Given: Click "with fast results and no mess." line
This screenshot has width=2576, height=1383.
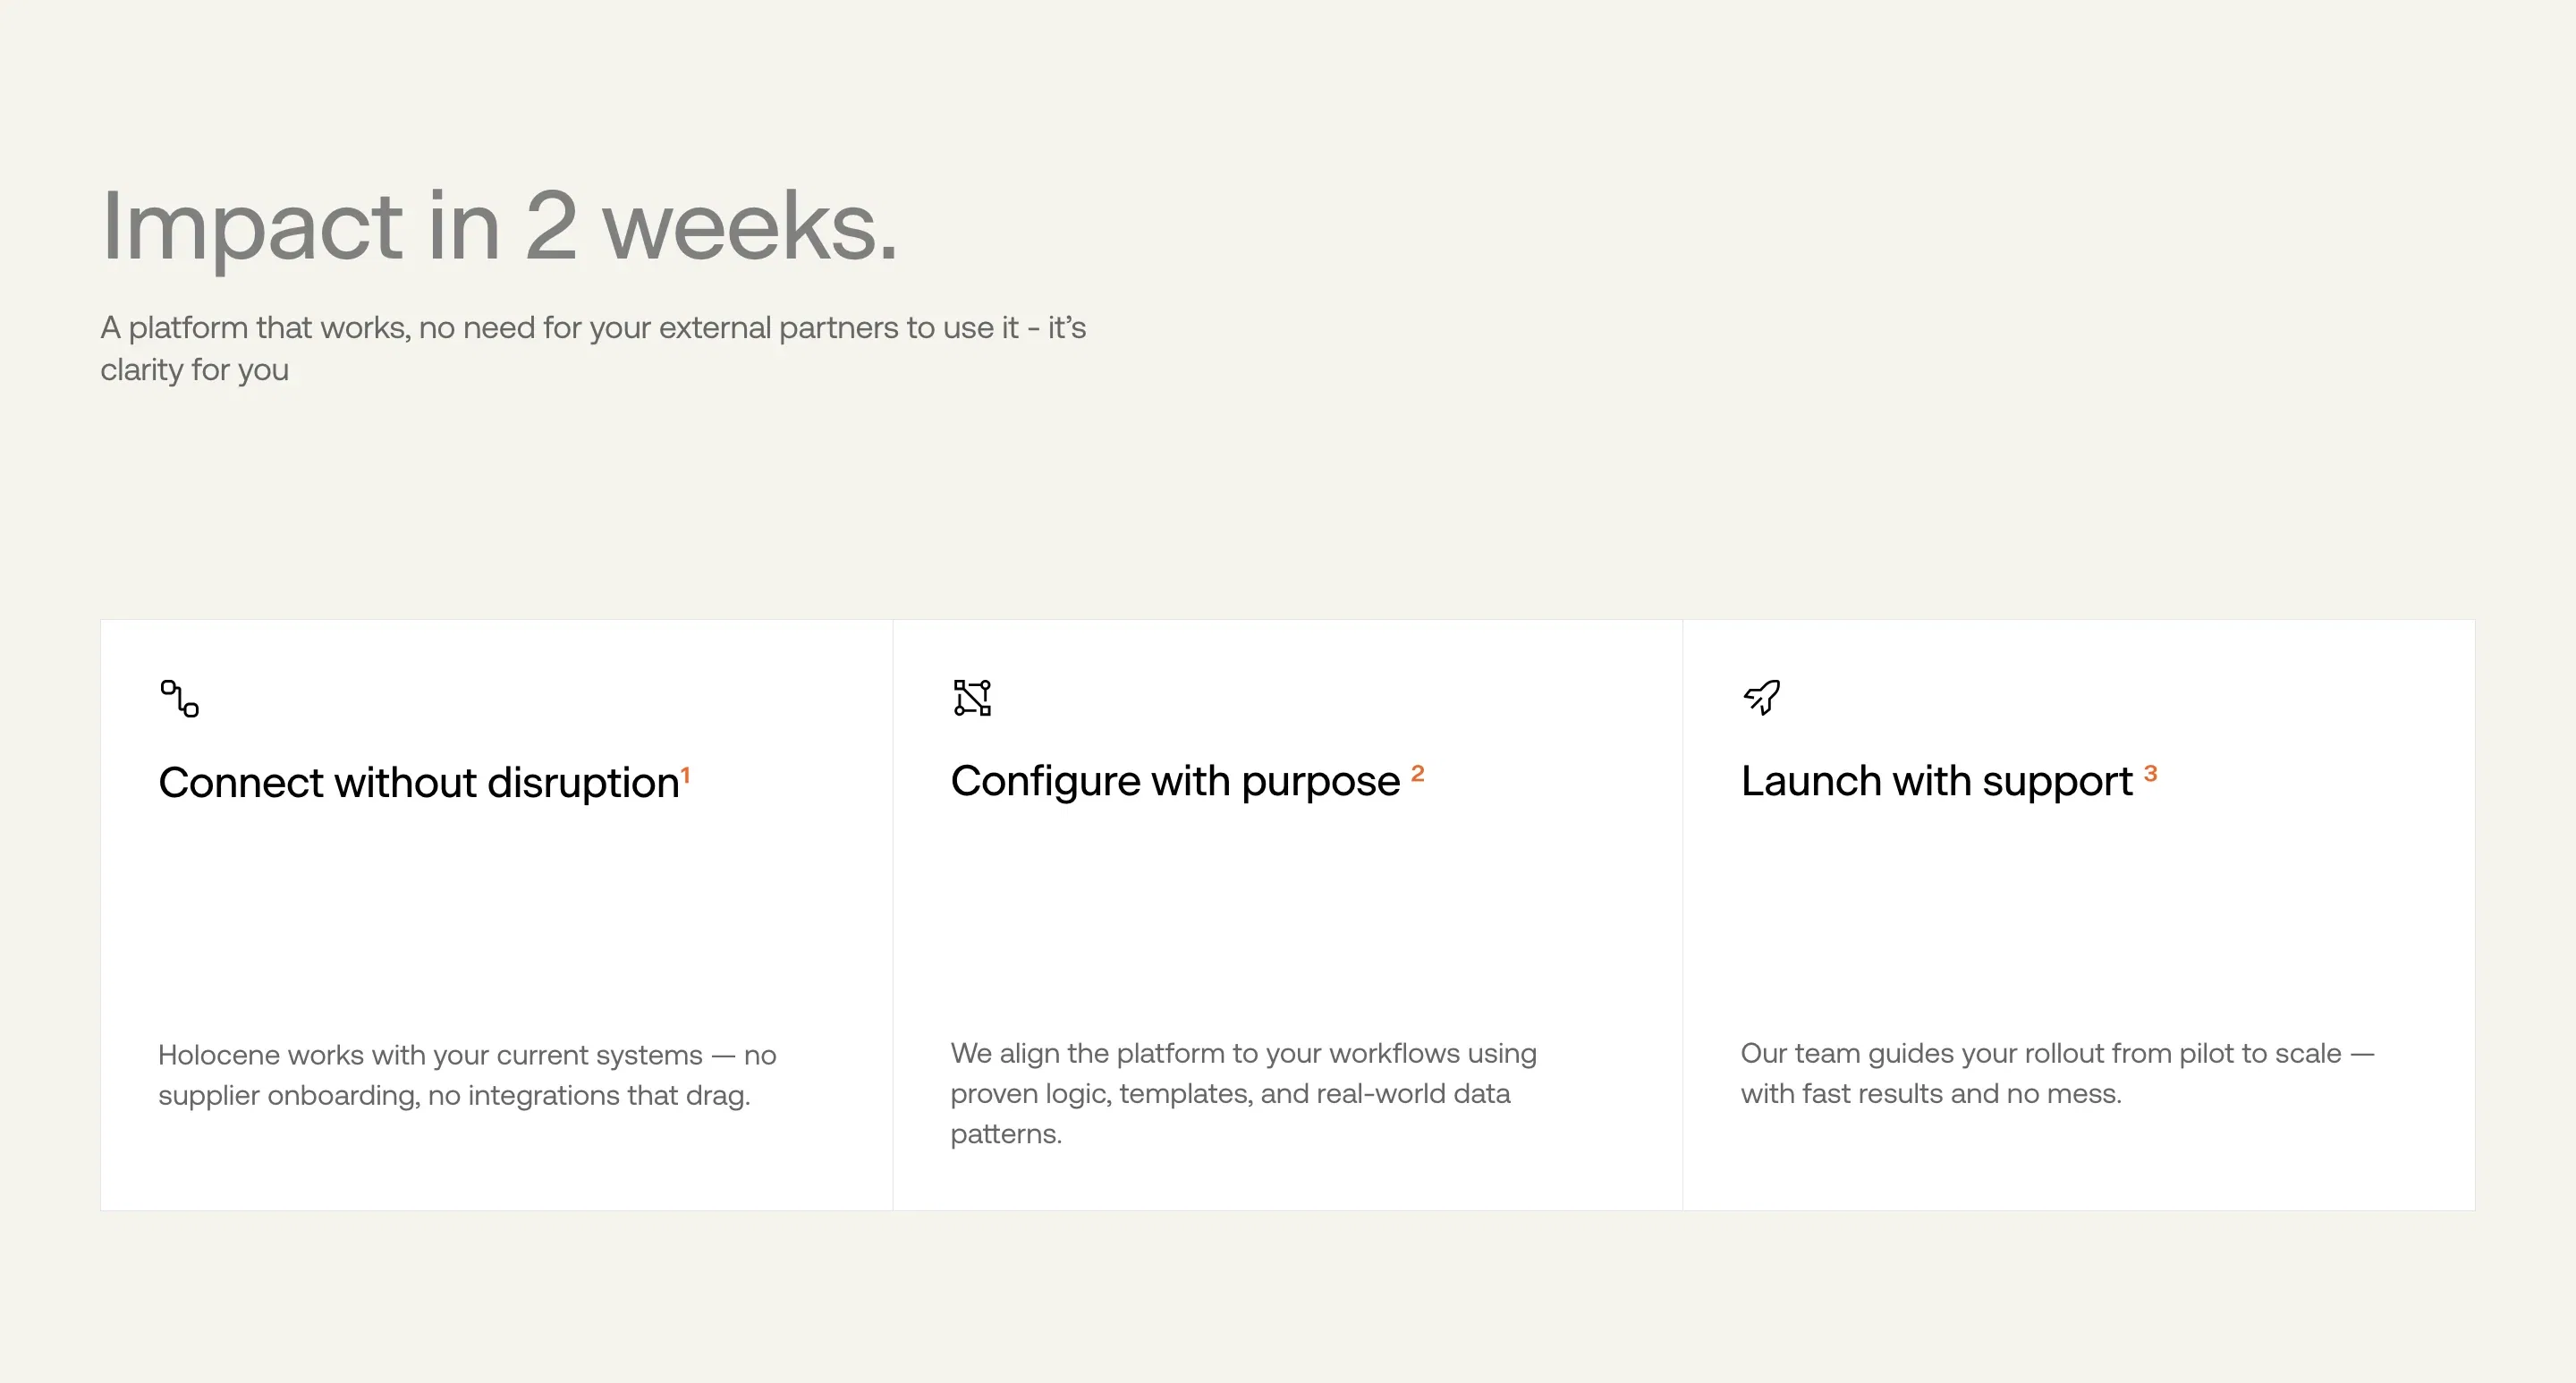Looking at the screenshot, I should pos(1931,1094).
